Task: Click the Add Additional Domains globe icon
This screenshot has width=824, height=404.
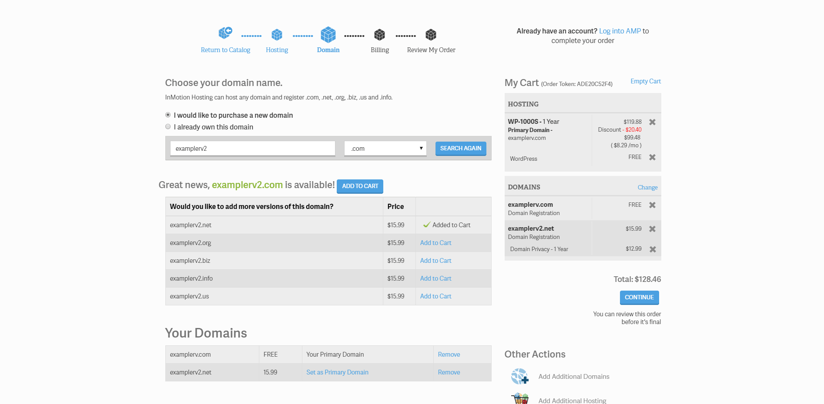Action: coord(519,376)
